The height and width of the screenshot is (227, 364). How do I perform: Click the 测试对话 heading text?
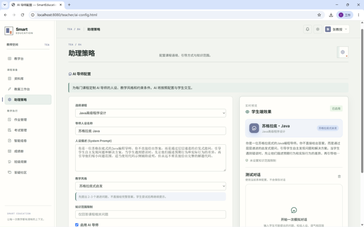253,175
